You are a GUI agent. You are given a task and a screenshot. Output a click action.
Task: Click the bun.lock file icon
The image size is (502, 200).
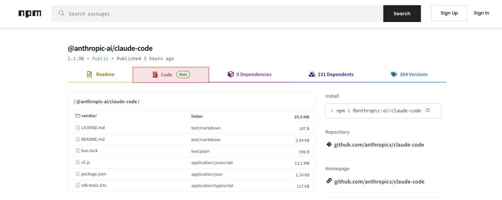pyautogui.click(x=77, y=151)
